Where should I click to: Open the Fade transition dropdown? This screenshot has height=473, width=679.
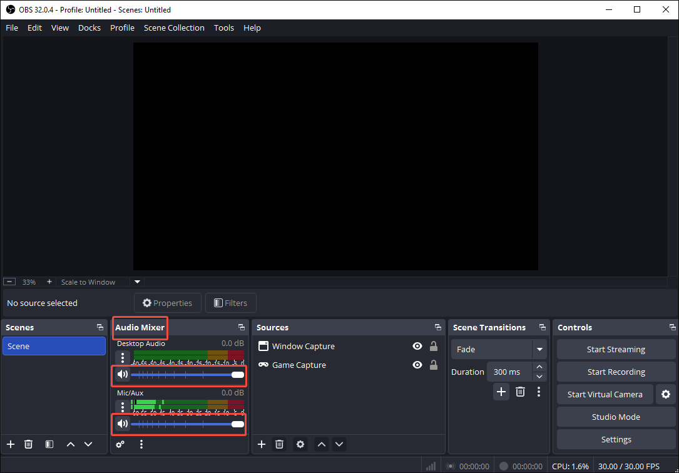click(539, 349)
